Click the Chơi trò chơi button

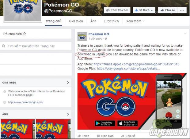(x=117, y=10)
